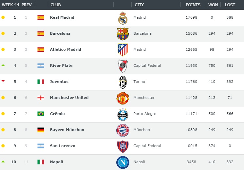Screen dimensions: 244x170
Task: Open the Juventus club name link
Action: point(59,82)
